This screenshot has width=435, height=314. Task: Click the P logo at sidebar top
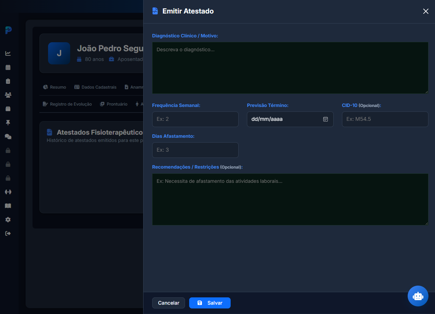click(x=8, y=30)
